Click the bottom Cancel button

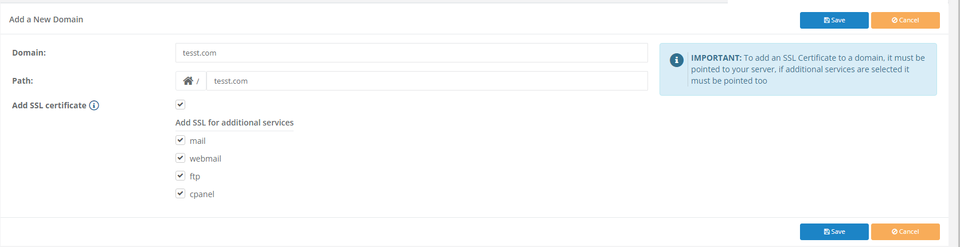point(905,232)
